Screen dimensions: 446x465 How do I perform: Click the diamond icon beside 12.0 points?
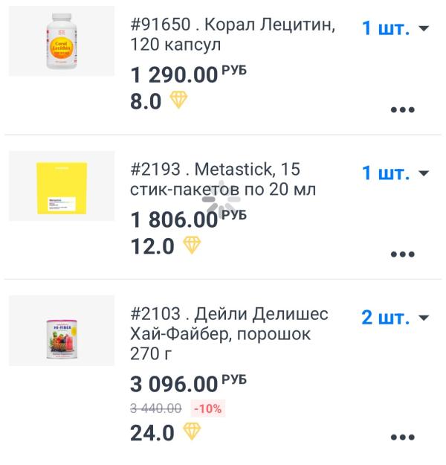(192, 245)
